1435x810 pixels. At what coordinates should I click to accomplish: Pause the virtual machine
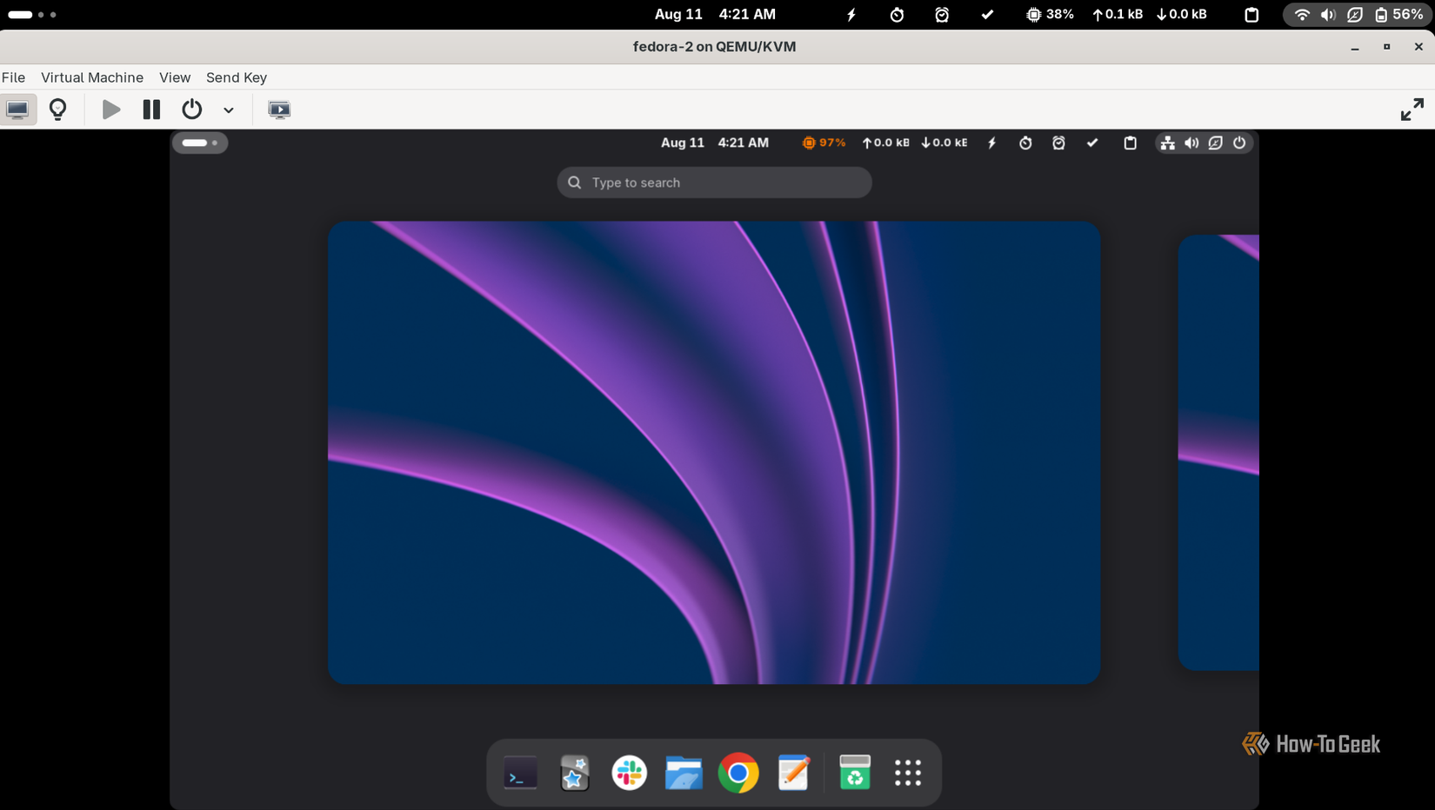tap(151, 110)
